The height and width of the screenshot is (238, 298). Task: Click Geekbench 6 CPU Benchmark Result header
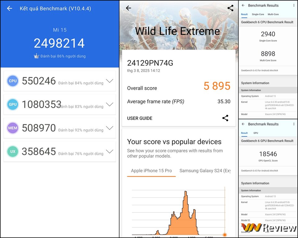[267, 22]
